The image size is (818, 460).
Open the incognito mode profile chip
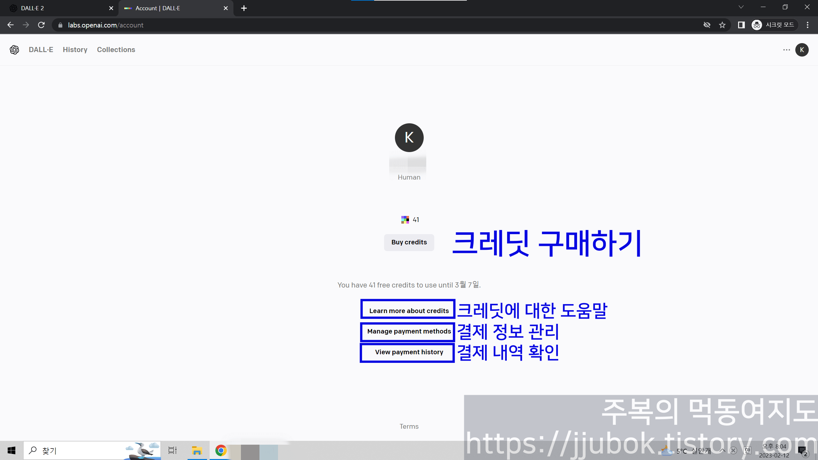[x=775, y=25]
